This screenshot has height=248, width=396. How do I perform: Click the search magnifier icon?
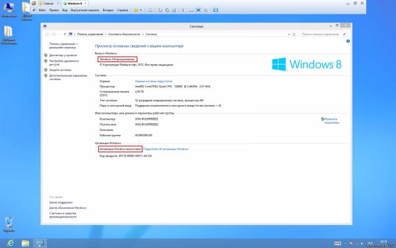point(345,34)
